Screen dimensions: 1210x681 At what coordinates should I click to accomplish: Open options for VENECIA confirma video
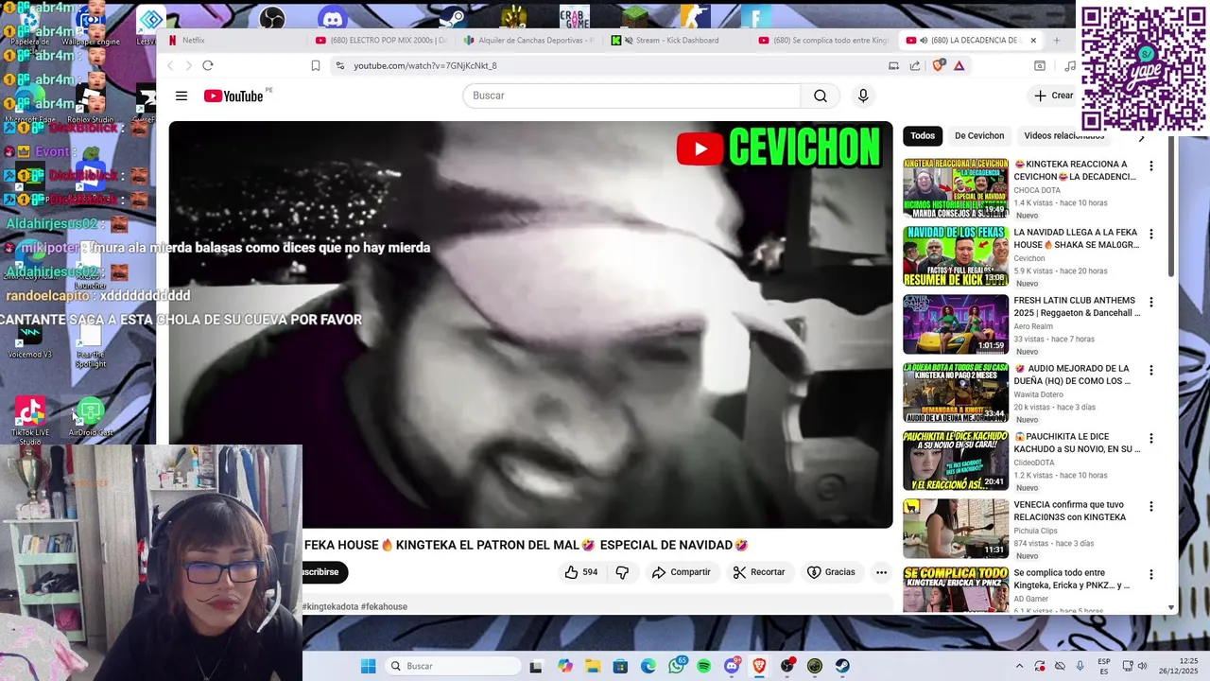(1150, 507)
